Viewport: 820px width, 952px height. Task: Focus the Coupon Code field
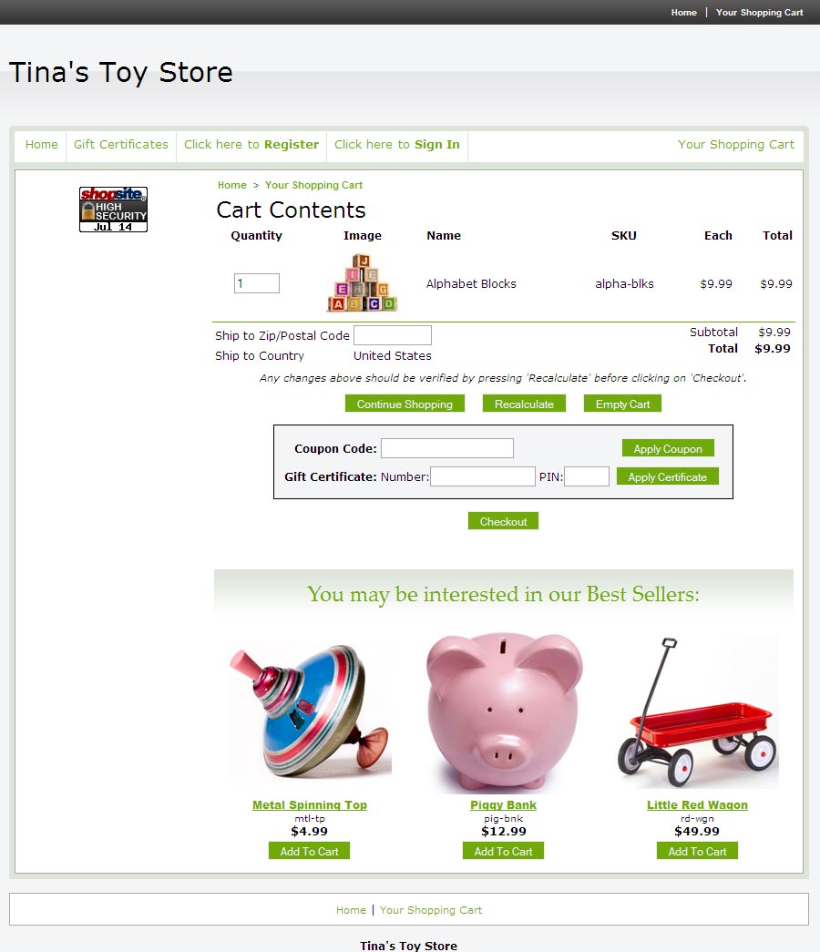coord(447,448)
